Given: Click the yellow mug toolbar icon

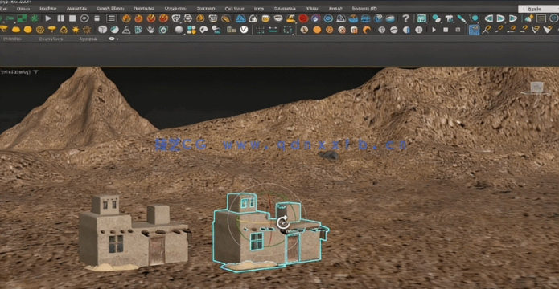Looking at the screenshot, I should 265,18.
